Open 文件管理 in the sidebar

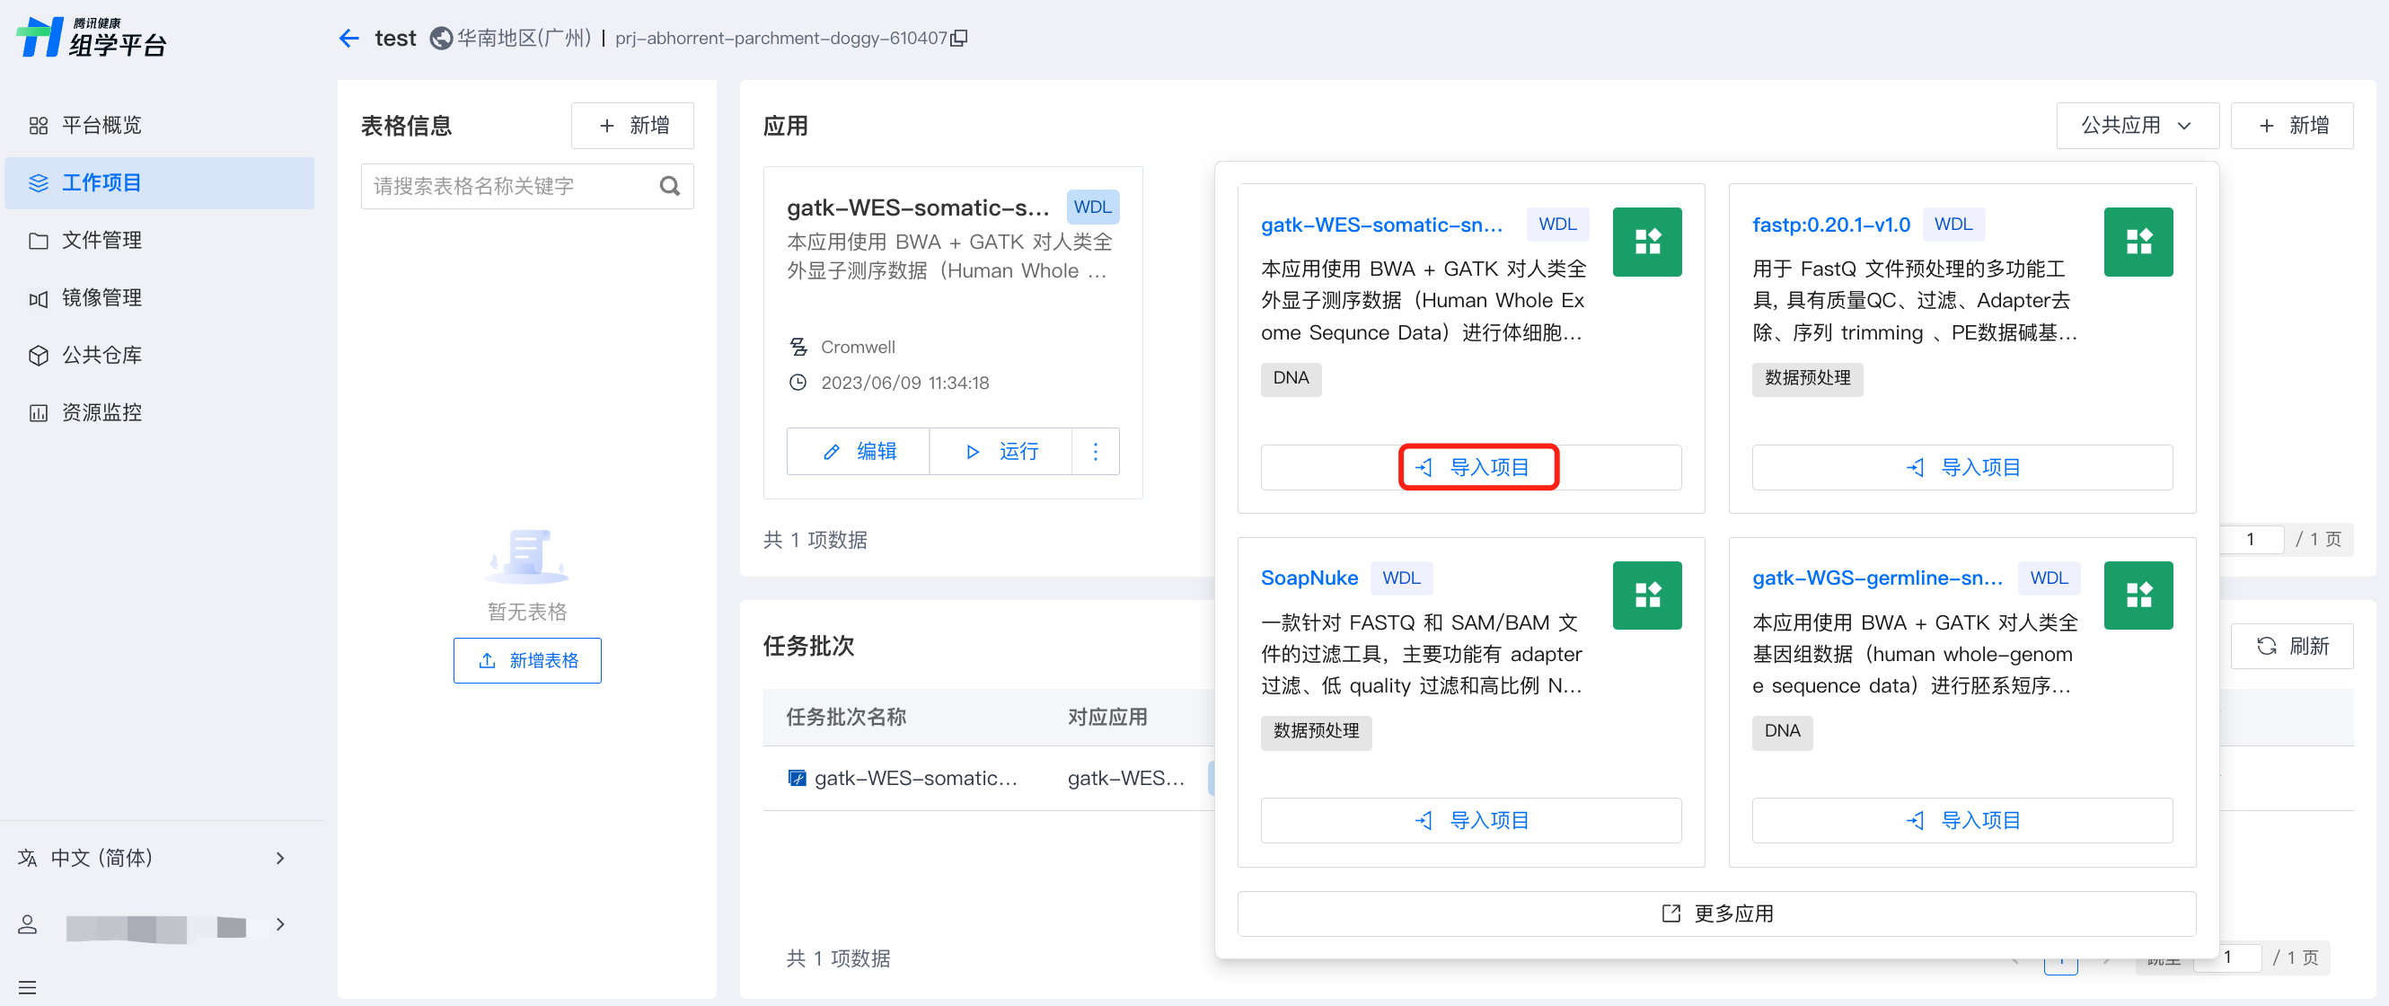[101, 240]
